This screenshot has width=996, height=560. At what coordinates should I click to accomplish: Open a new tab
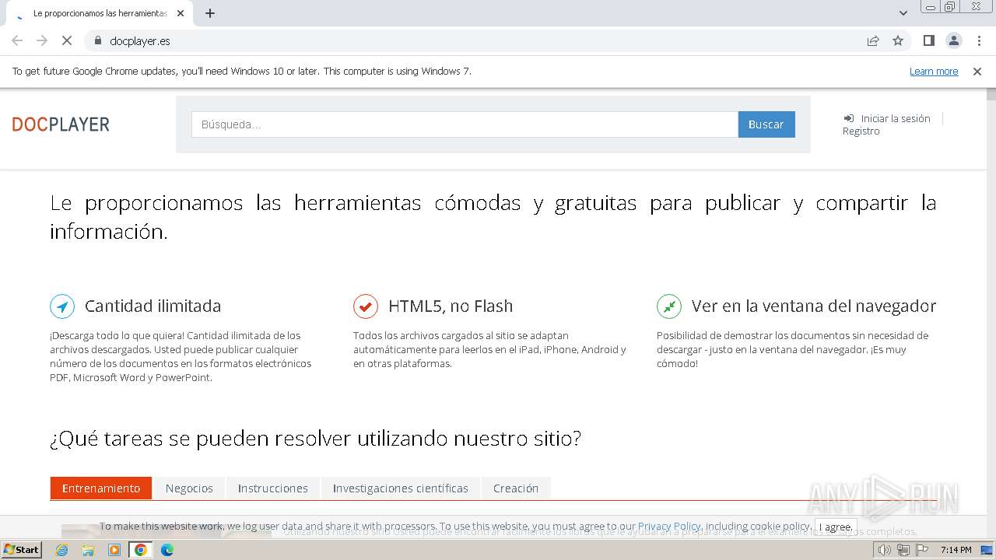pos(210,13)
